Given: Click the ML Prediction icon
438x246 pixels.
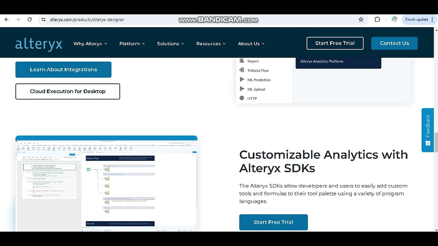Looking at the screenshot, I should pyautogui.click(x=242, y=80).
